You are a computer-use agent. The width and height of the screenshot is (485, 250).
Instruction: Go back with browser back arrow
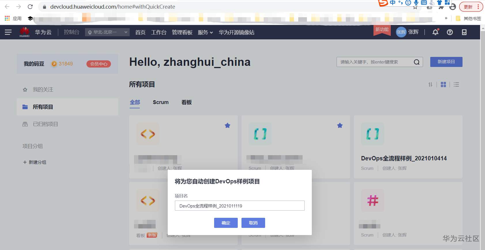click(x=7, y=7)
